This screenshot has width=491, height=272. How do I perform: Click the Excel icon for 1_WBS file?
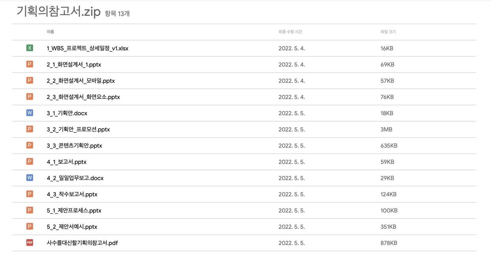pos(30,48)
